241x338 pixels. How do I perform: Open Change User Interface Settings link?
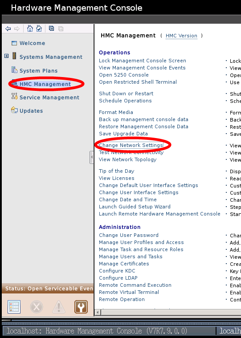(x=139, y=192)
